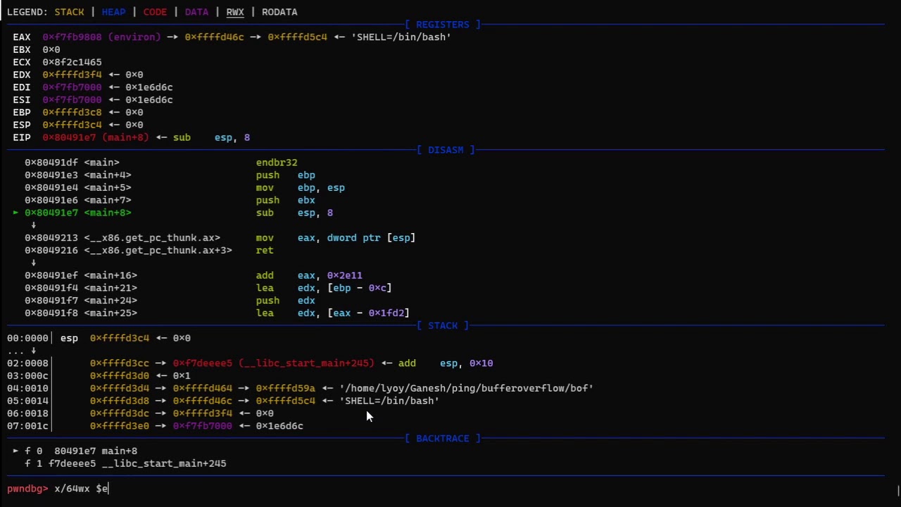Click 'add eax, 0x2e11' instruction

tap(309, 275)
